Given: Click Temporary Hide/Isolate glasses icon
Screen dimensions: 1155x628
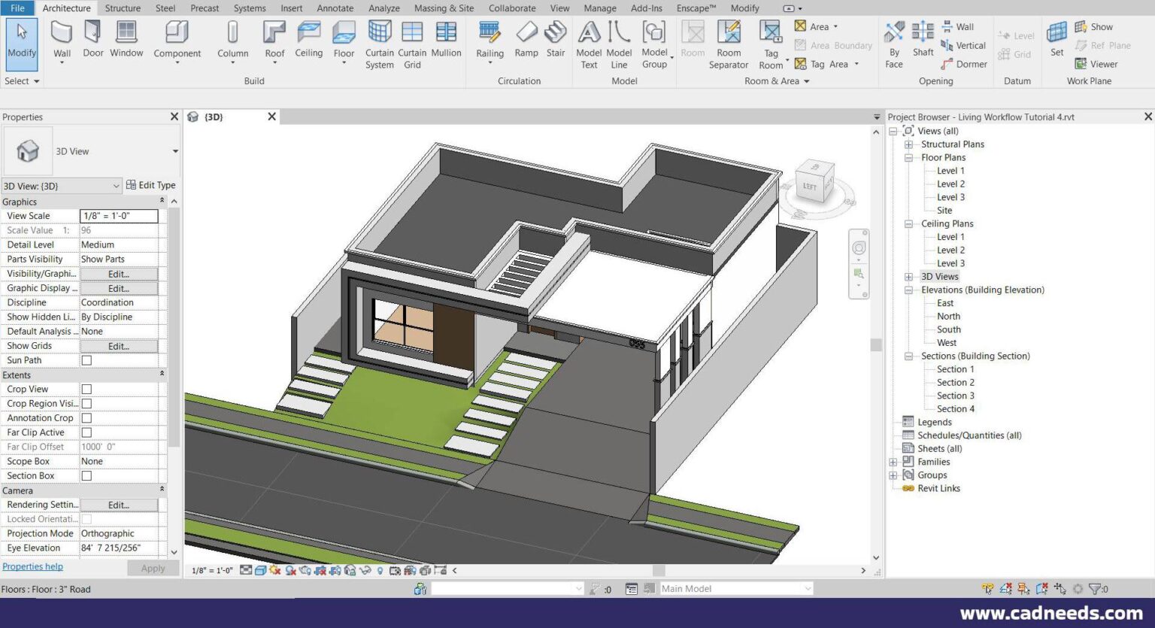Looking at the screenshot, I should click(x=365, y=570).
